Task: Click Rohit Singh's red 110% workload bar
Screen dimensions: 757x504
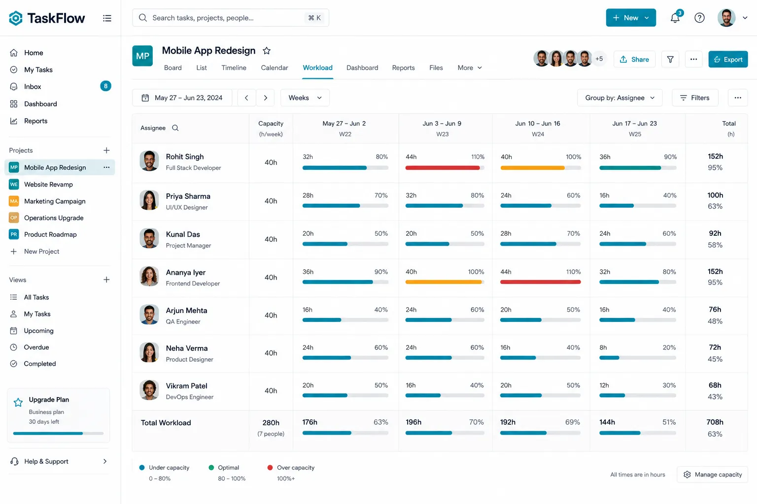Action: [x=443, y=168]
